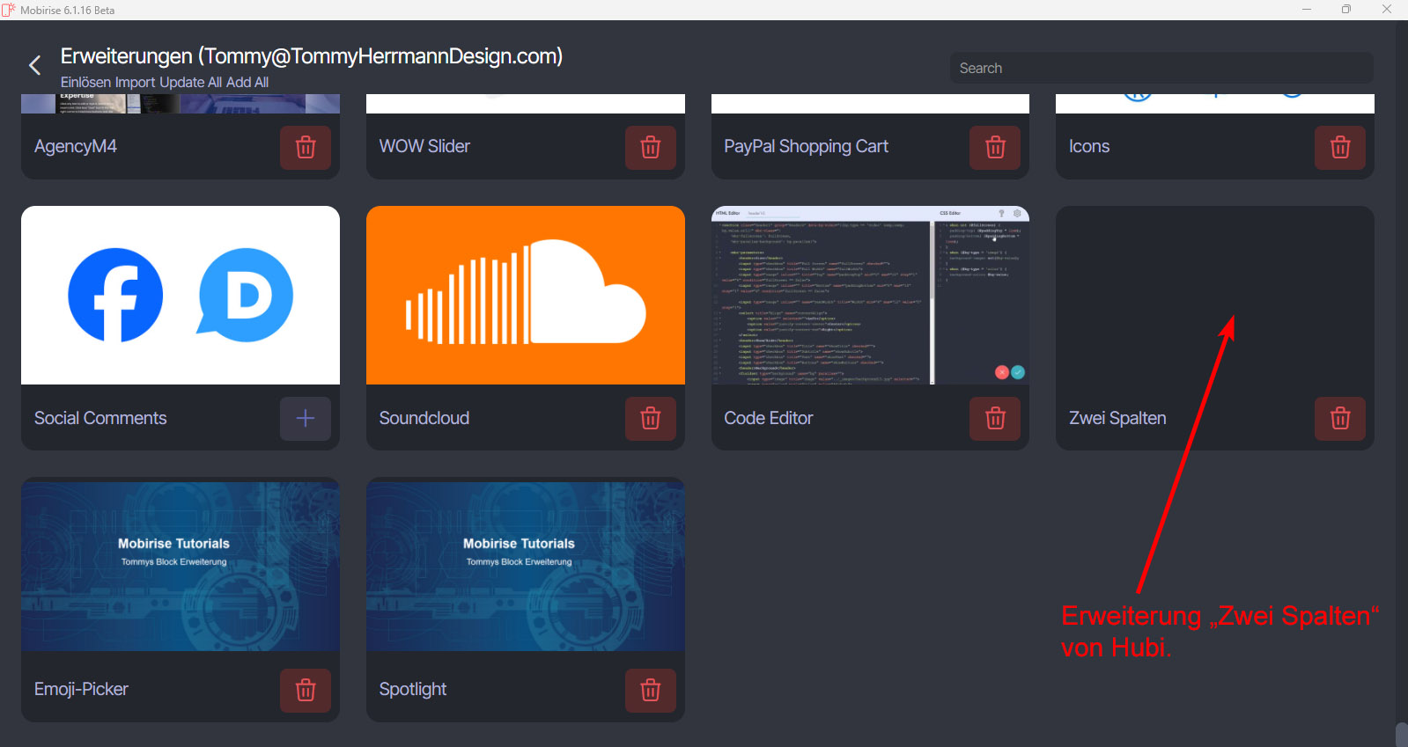Screen dimensions: 1408x747
Task: Click the Import link
Action: (135, 82)
